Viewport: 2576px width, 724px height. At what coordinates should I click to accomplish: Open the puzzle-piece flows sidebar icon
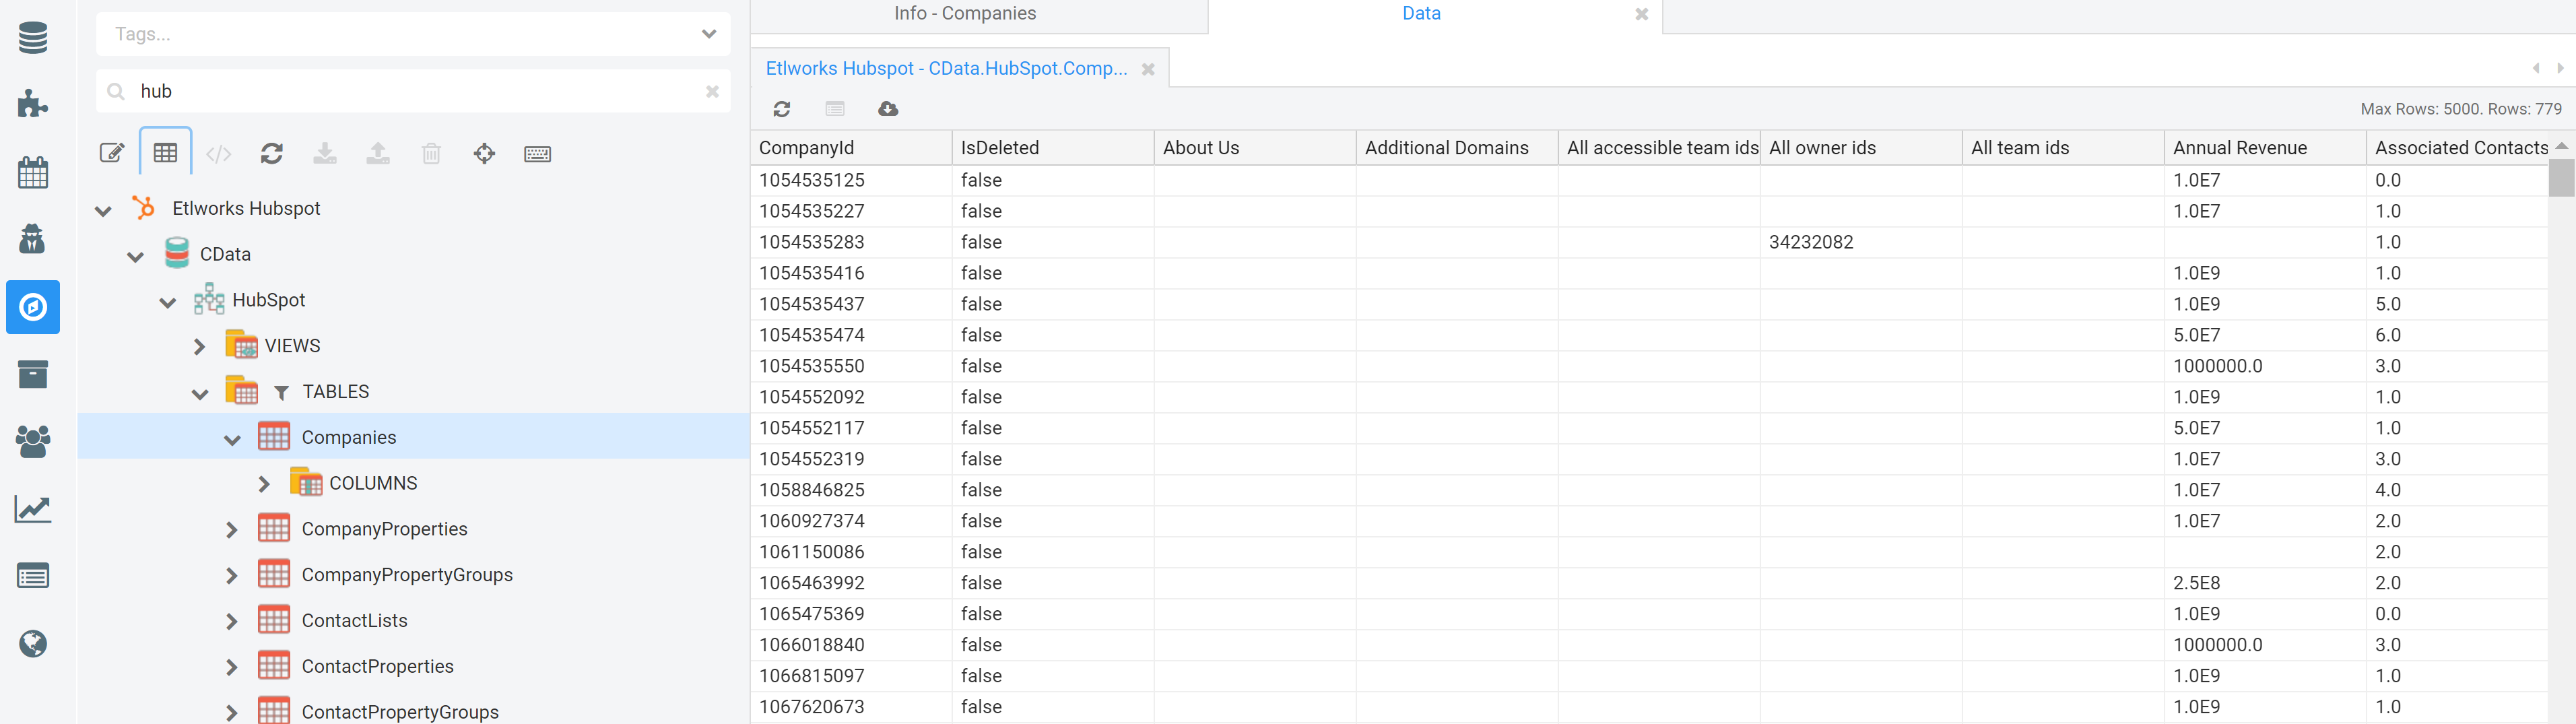33,104
